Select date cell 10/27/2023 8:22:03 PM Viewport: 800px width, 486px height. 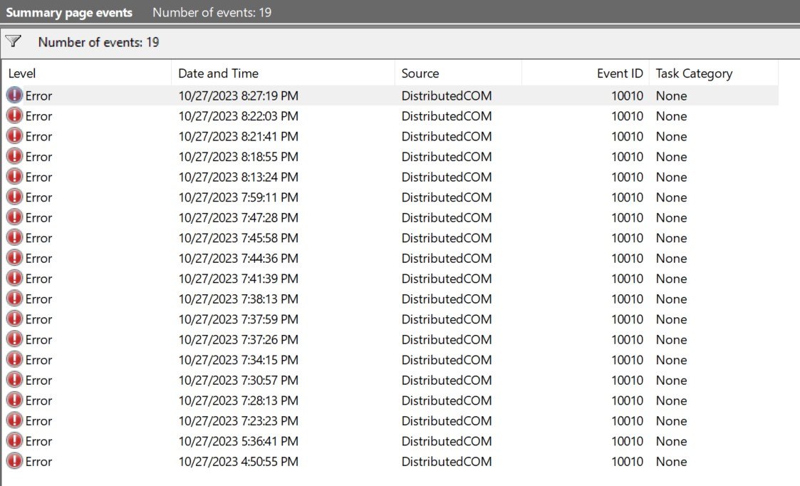[x=238, y=116]
